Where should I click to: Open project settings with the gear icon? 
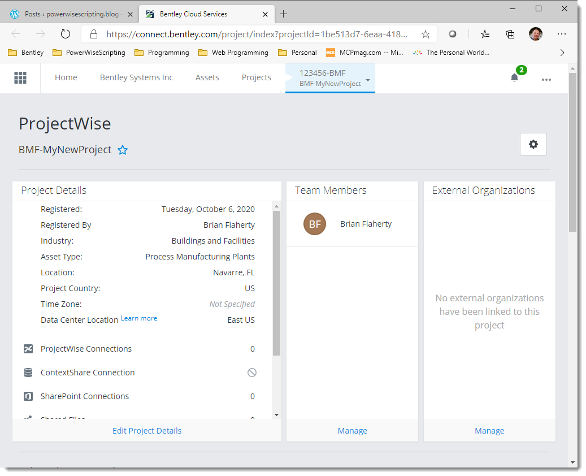tap(533, 144)
